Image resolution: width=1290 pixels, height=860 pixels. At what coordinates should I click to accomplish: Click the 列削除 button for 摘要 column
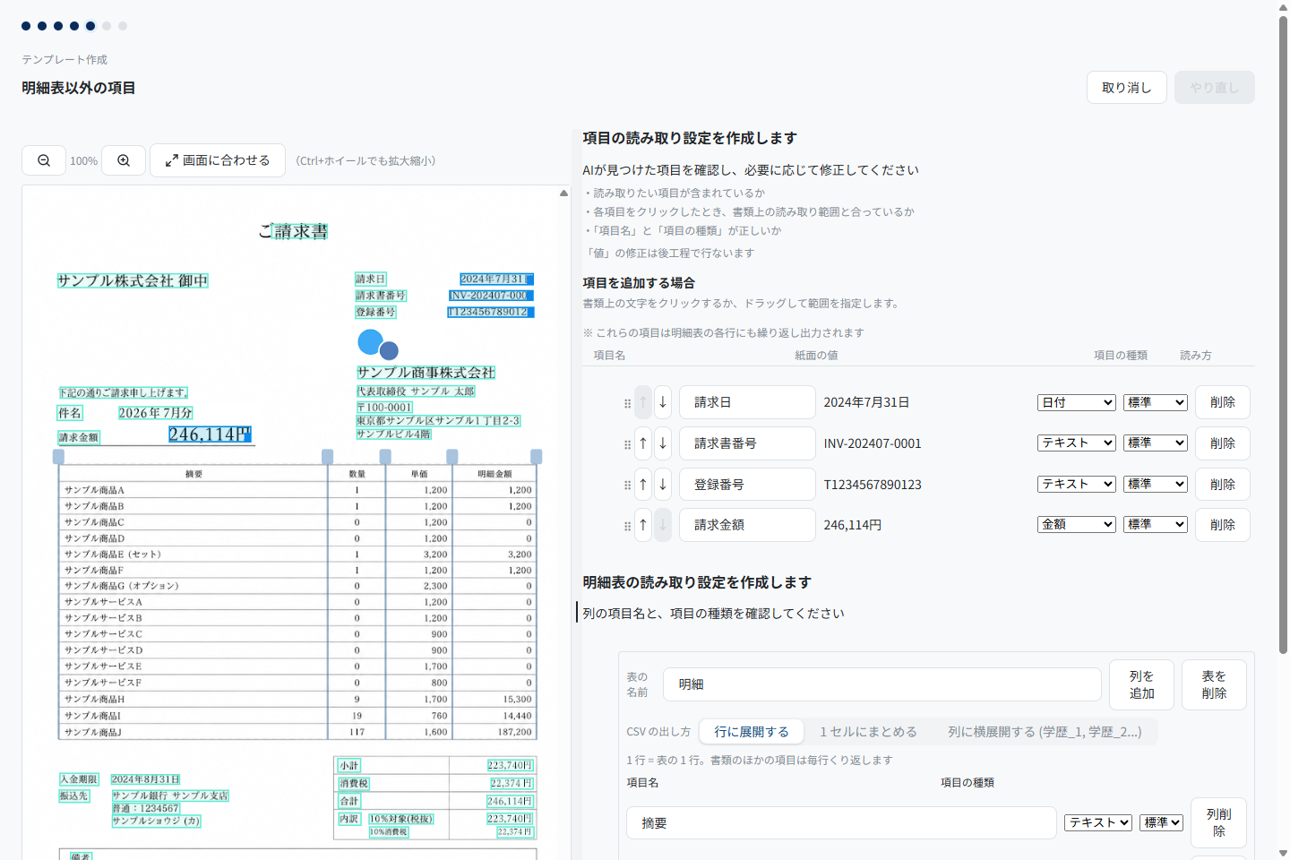click(1218, 822)
